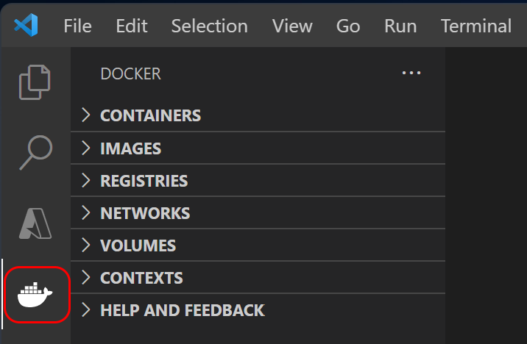Click the Contexts section header
This screenshot has height=344, width=527.
point(141,278)
